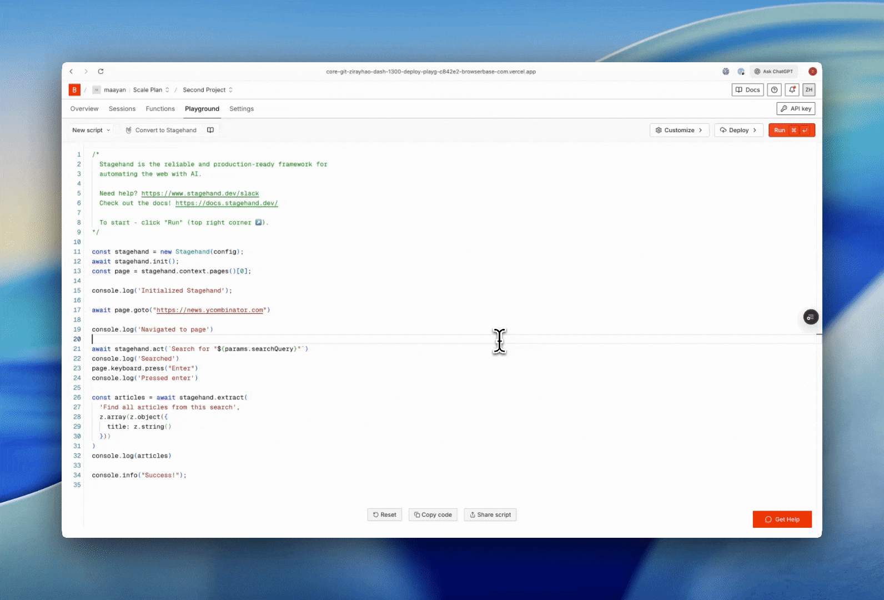Open the Browserbase orange logo home
Viewport: 884px width, 600px height.
74,89
